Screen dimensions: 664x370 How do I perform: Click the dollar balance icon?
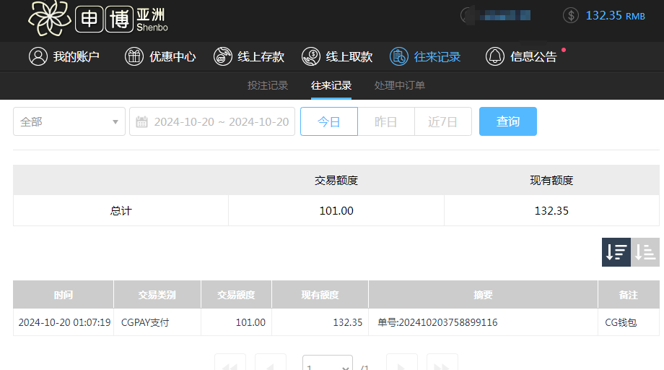tap(571, 15)
